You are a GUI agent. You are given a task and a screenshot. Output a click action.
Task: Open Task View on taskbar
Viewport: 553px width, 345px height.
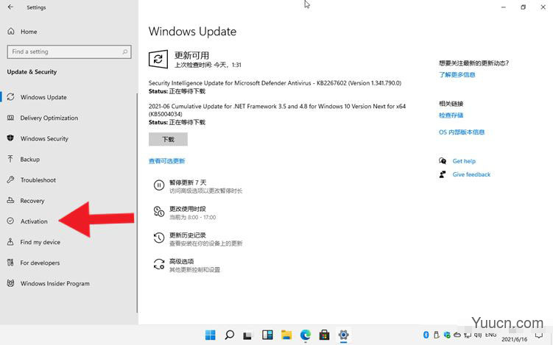pyautogui.click(x=247, y=335)
